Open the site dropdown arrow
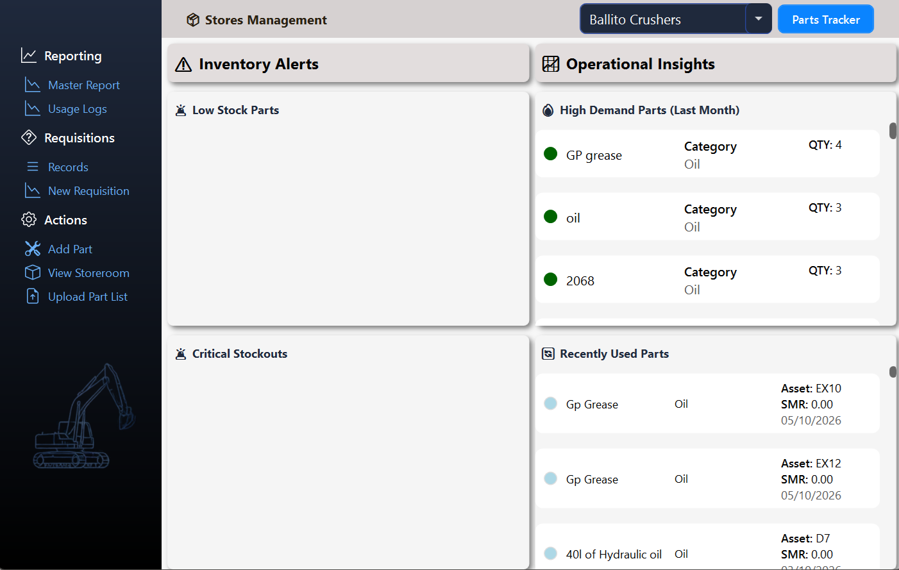Image resolution: width=899 pixels, height=570 pixels. click(759, 19)
